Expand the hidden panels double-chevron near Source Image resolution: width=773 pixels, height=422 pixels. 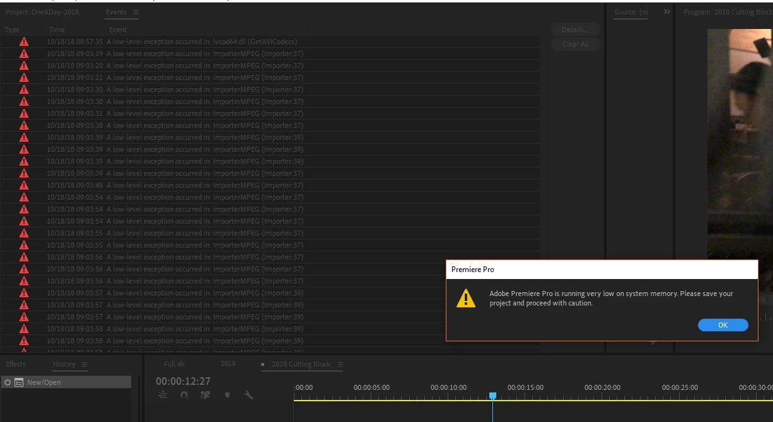[666, 12]
